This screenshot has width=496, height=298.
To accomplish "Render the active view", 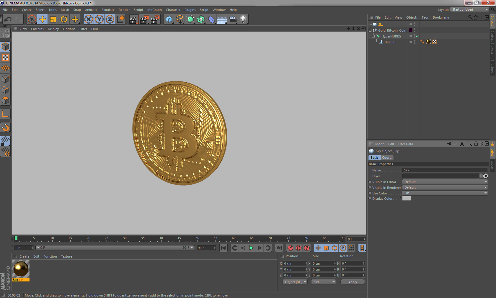I will point(133,19).
